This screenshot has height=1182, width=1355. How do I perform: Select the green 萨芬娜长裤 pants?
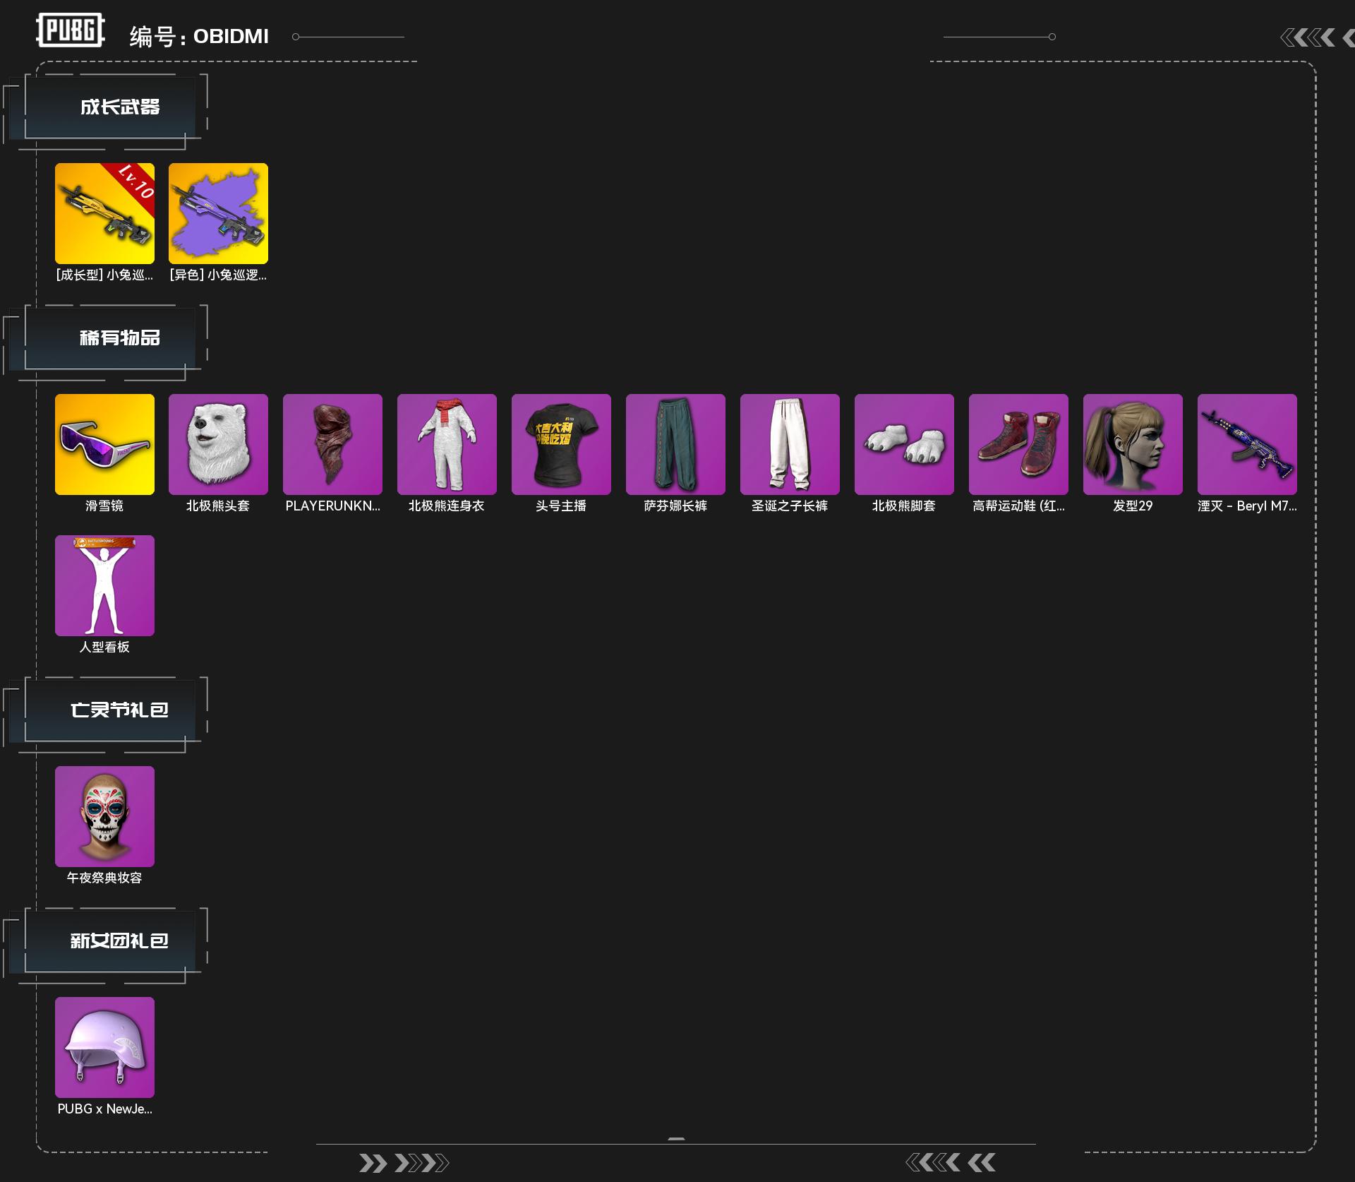(x=675, y=444)
